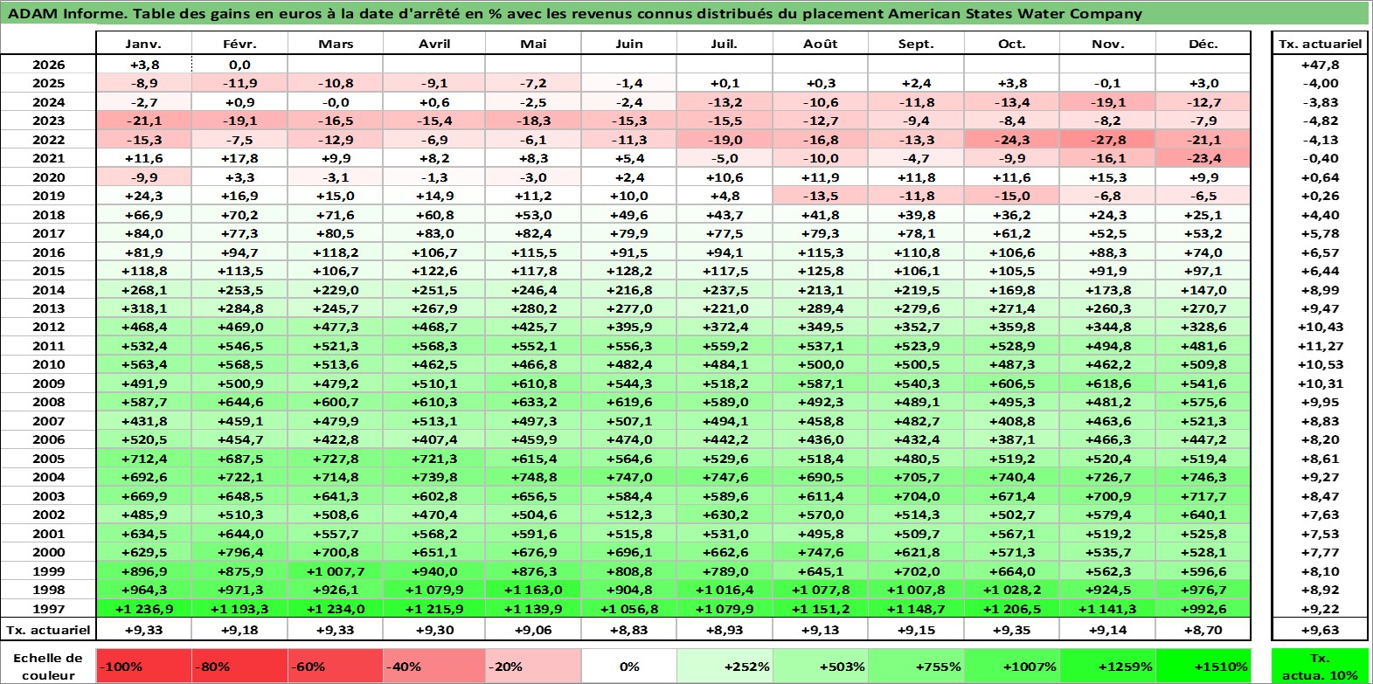Click the Echelle de couleur label

(48, 666)
